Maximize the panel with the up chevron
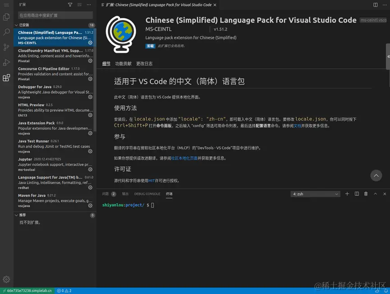Viewport: 390px width, 294px height. (375, 194)
